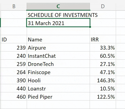This screenshot has height=109, width=125.
Task: Select column C header
Action: click(x=58, y=7)
